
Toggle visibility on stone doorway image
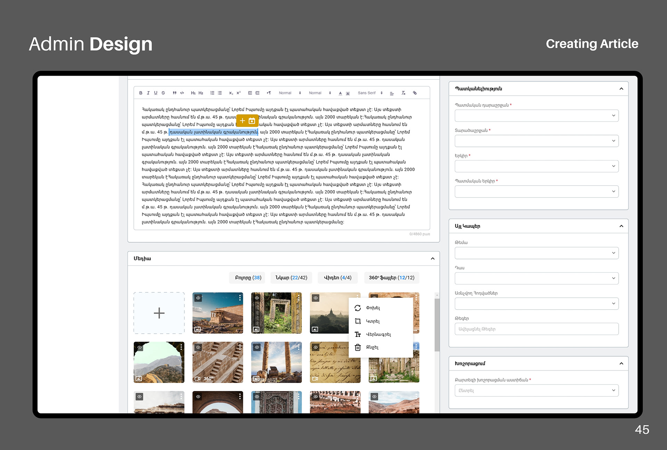point(257,298)
